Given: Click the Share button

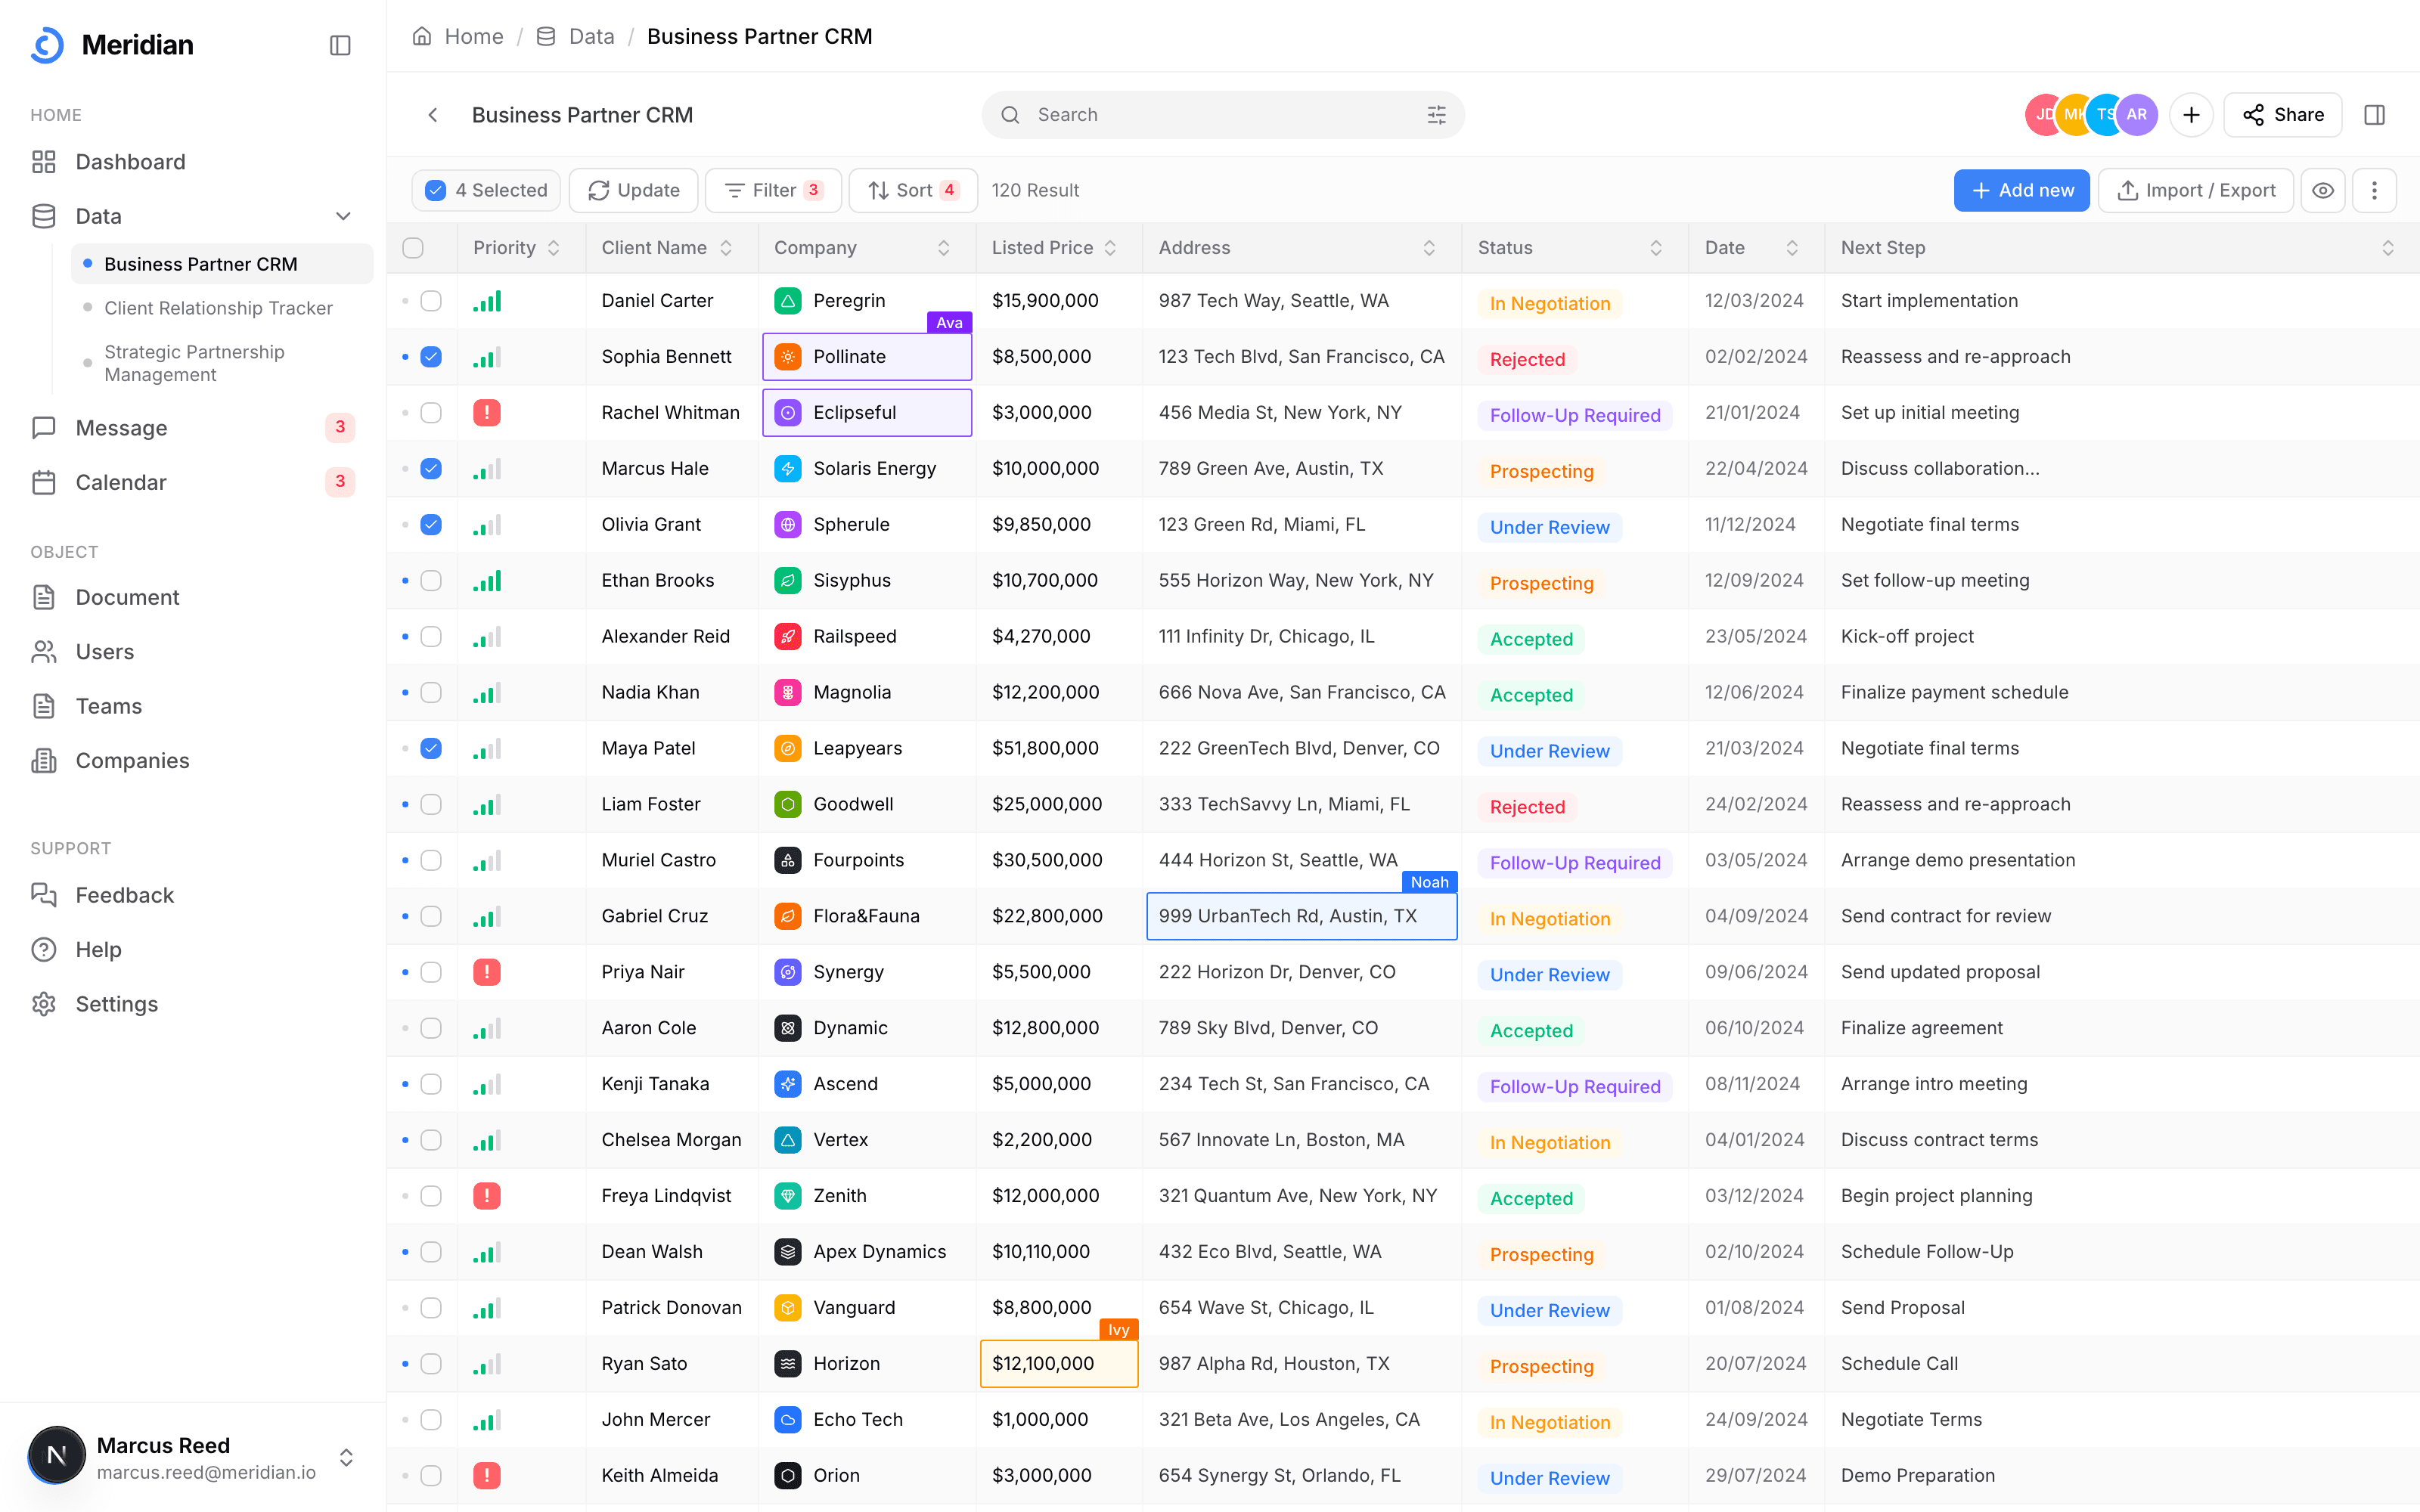Looking at the screenshot, I should [2283, 115].
